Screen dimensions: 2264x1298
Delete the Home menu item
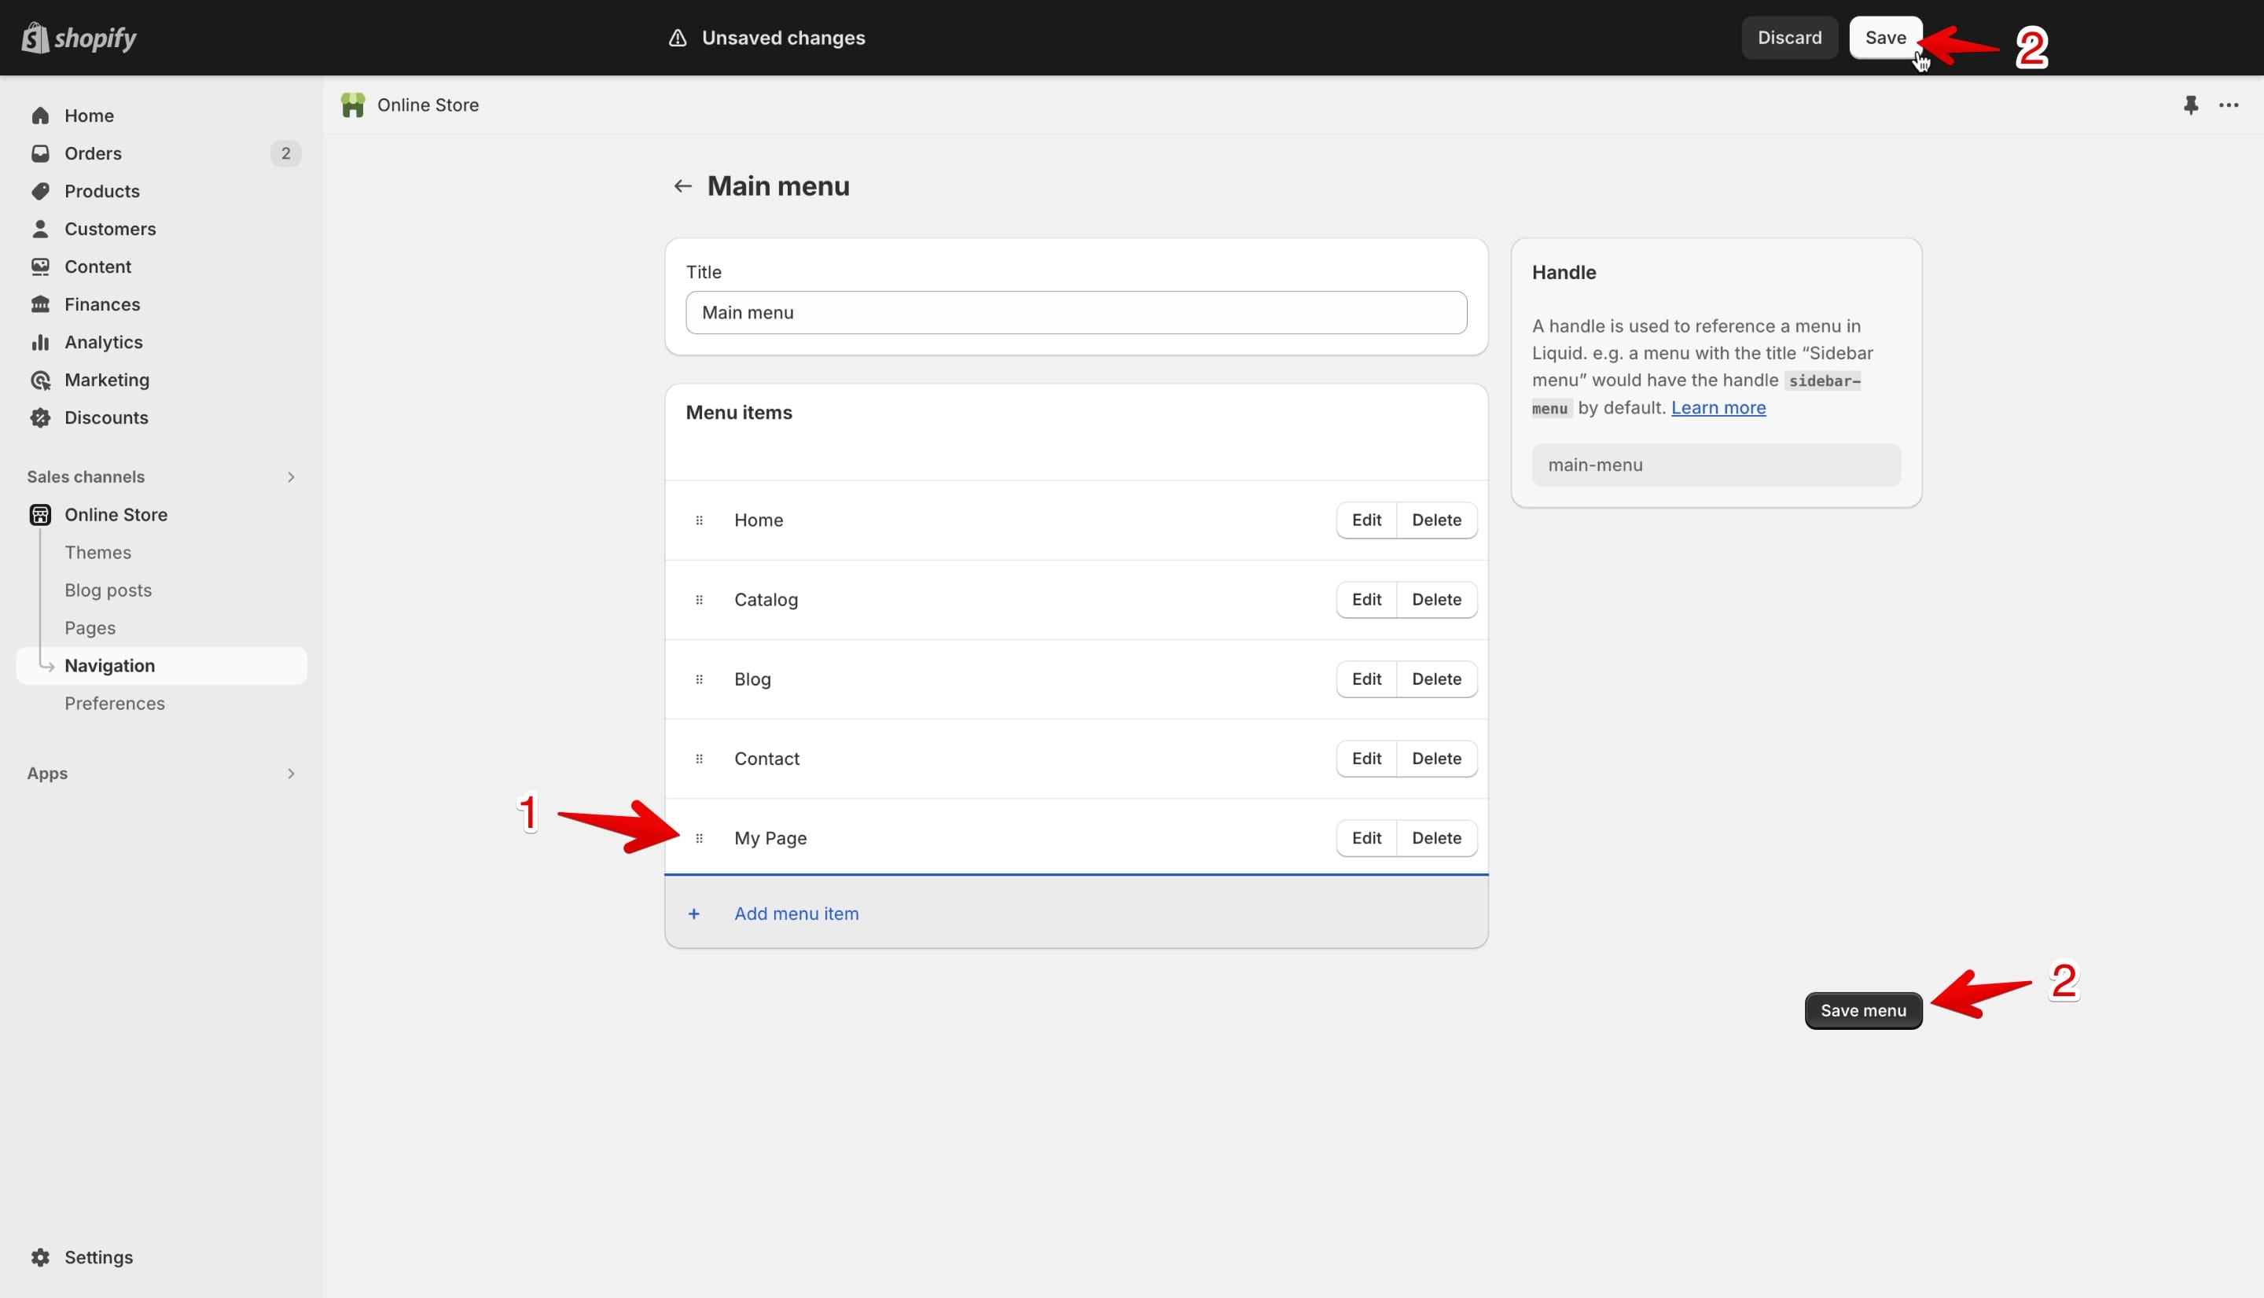(1436, 520)
